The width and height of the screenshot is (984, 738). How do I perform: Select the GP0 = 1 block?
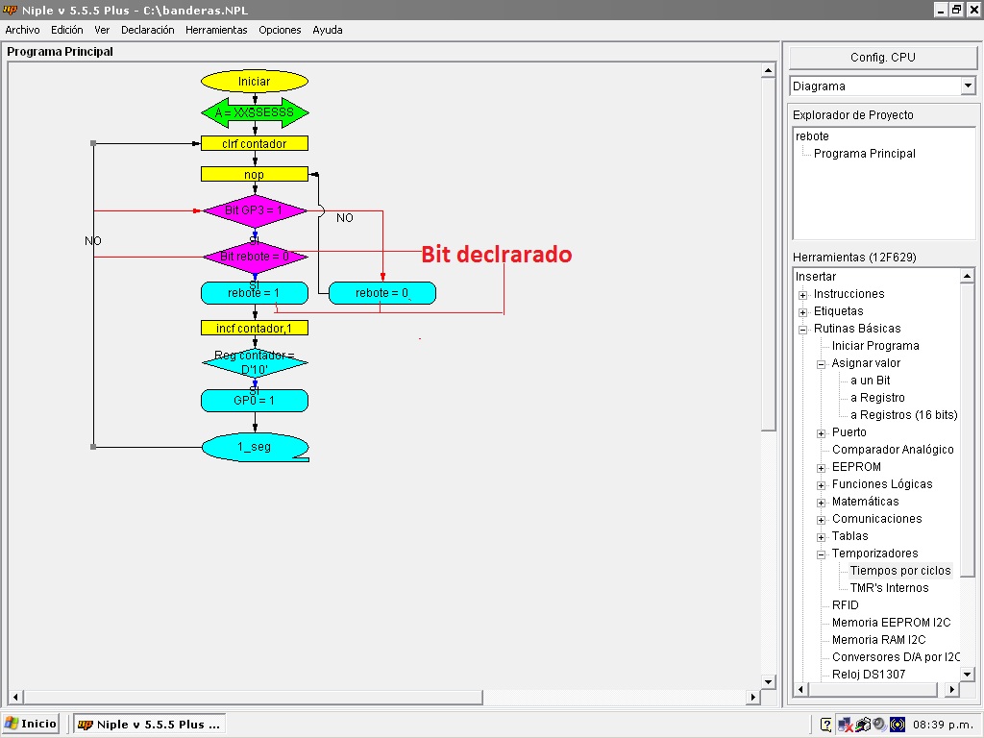click(254, 401)
